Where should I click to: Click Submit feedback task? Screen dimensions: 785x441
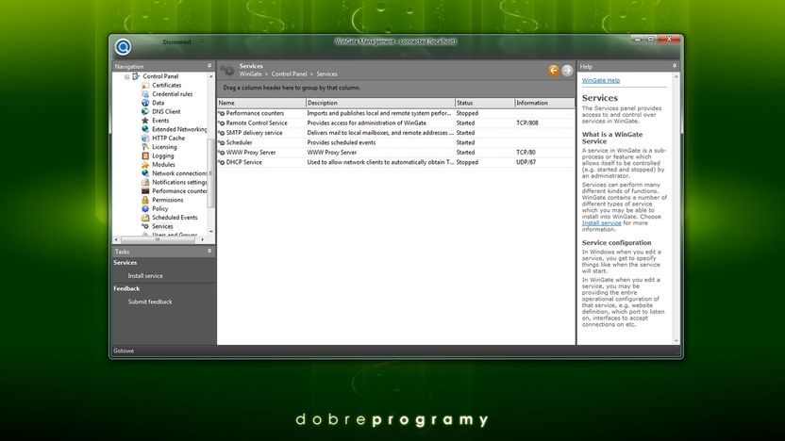coord(150,302)
